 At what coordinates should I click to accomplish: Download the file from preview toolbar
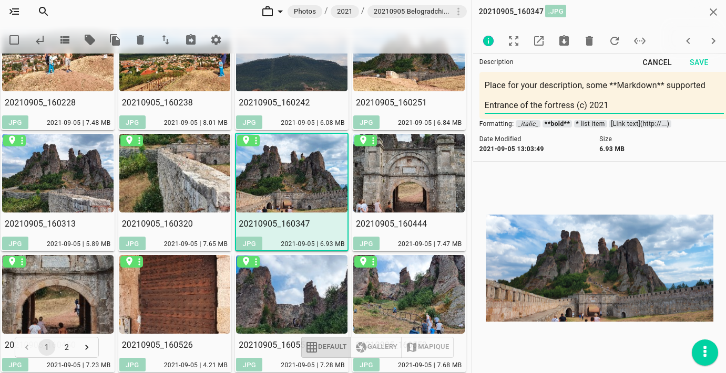click(x=564, y=41)
